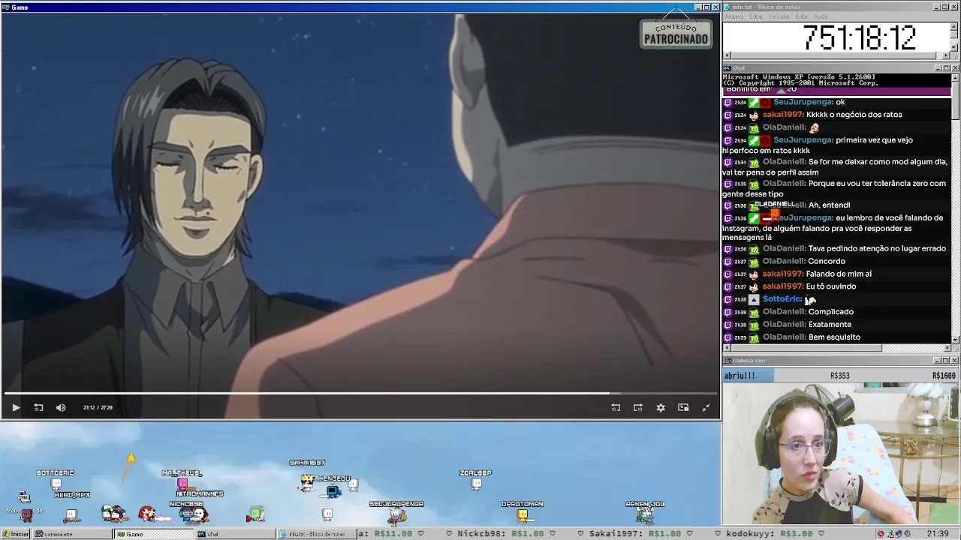961x540 pixels.
Task: Switch to camera.exe in taskbar
Action: pyautogui.click(x=74, y=534)
